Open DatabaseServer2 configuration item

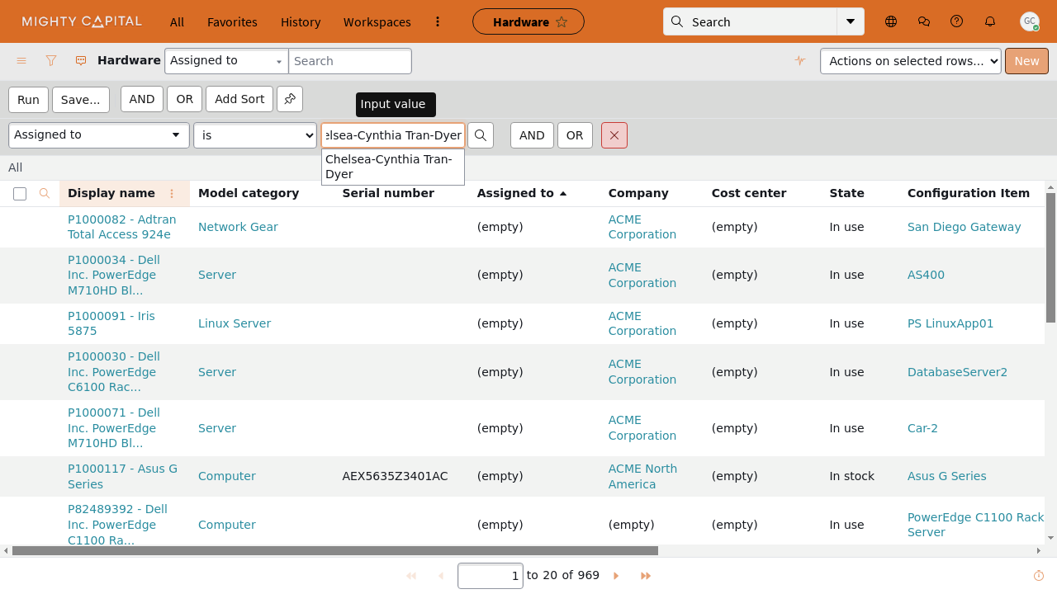(957, 372)
